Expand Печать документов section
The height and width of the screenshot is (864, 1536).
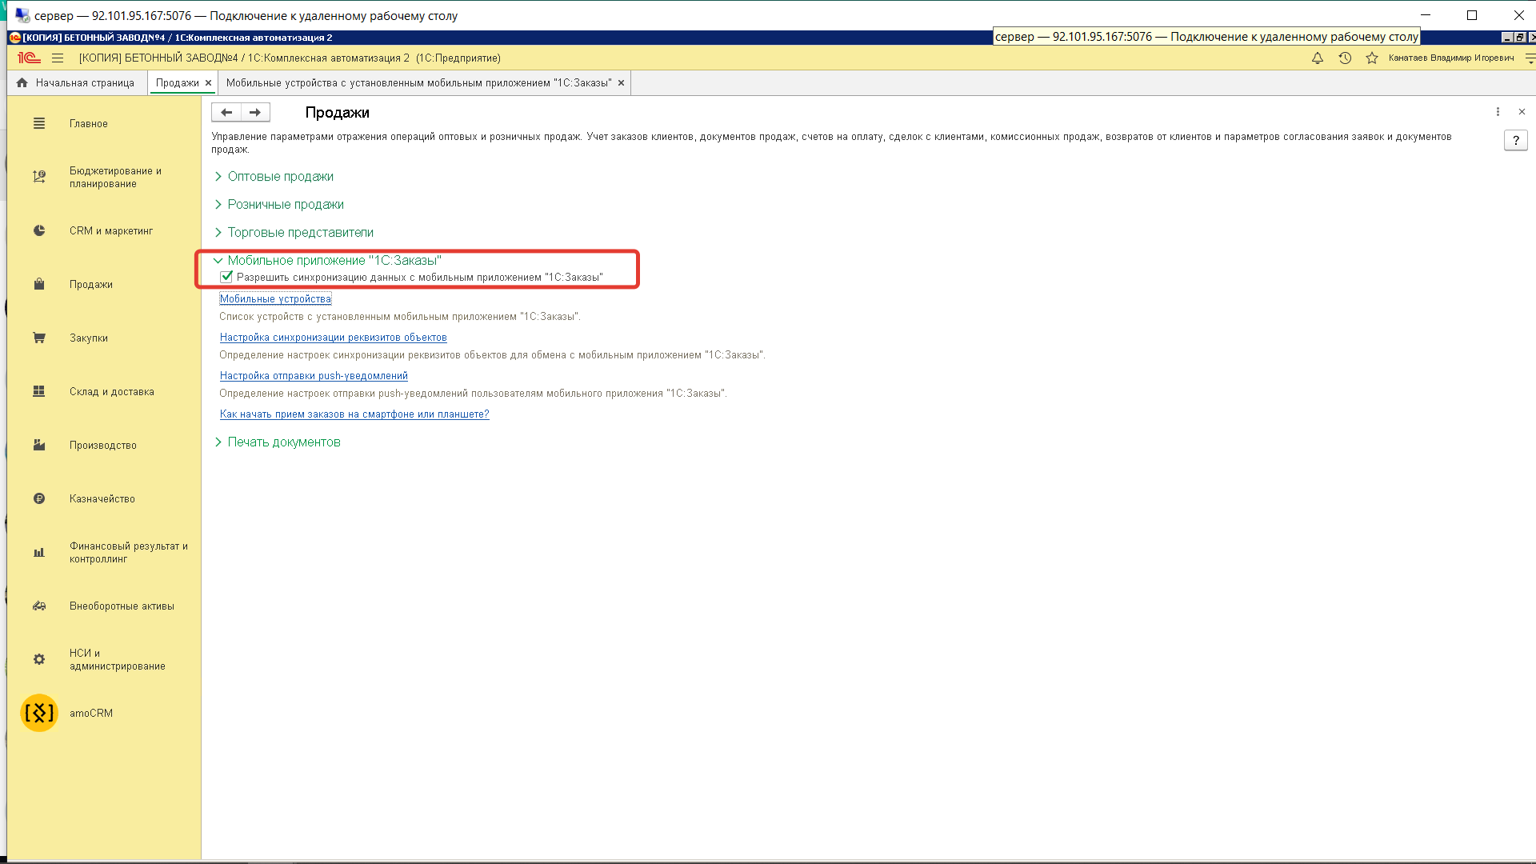pos(283,442)
